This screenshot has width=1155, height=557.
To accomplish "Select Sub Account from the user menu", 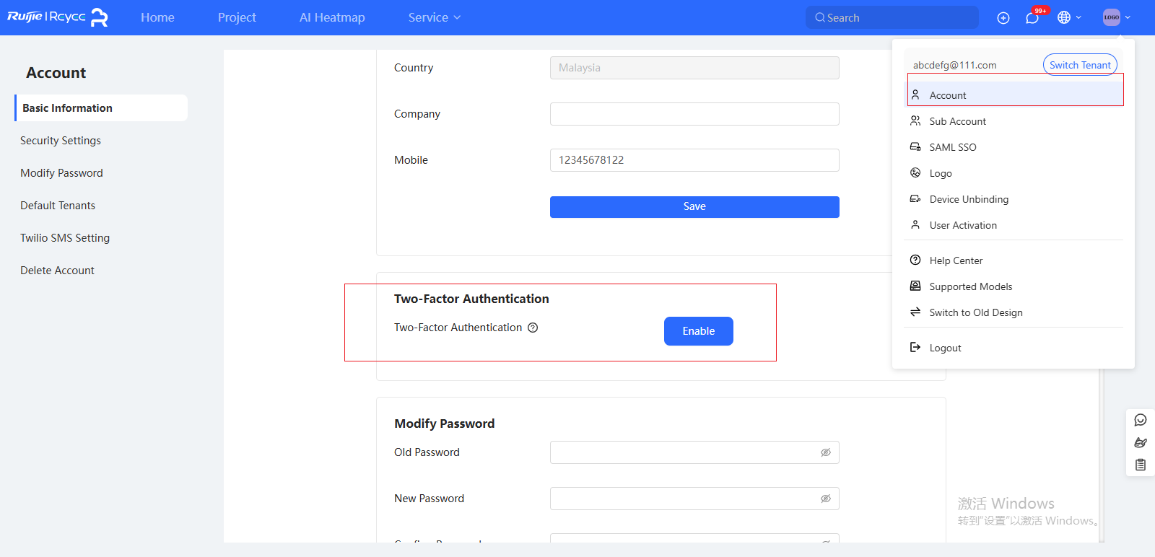I will click(957, 121).
